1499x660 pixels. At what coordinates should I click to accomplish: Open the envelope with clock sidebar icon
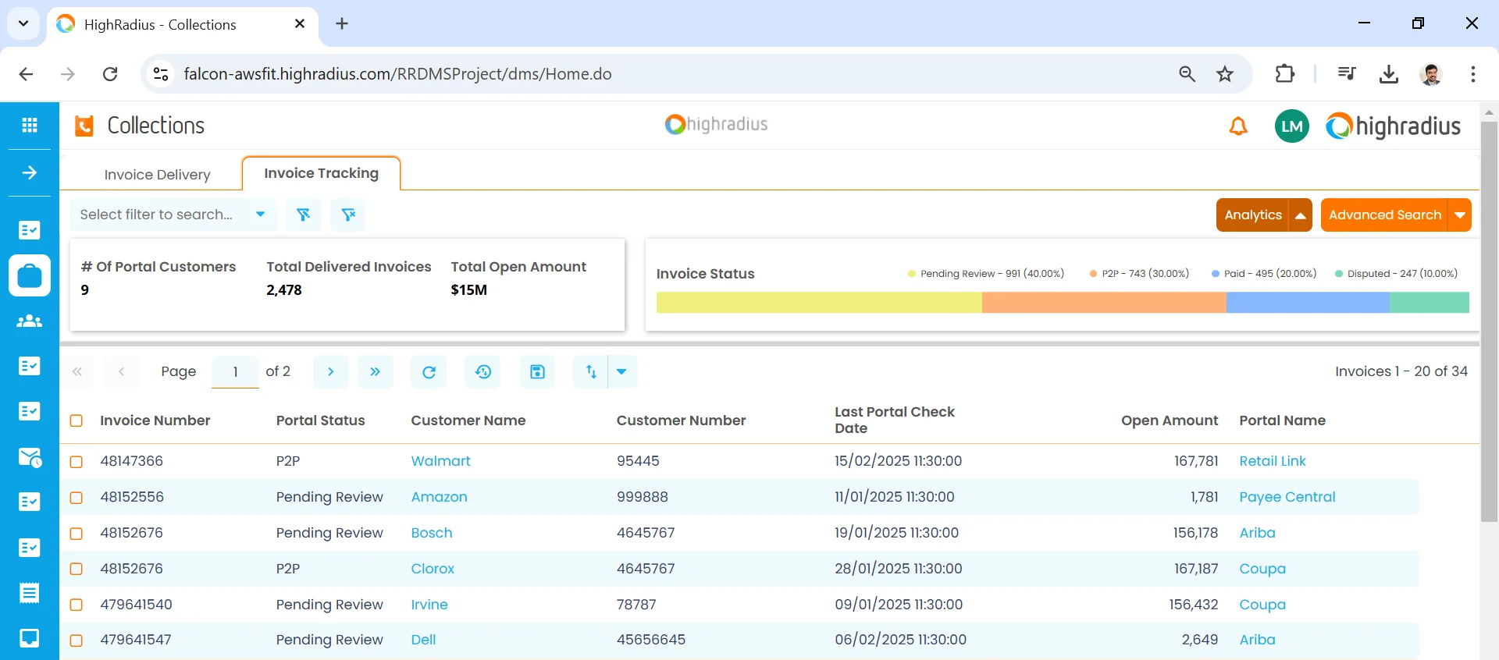click(x=30, y=457)
